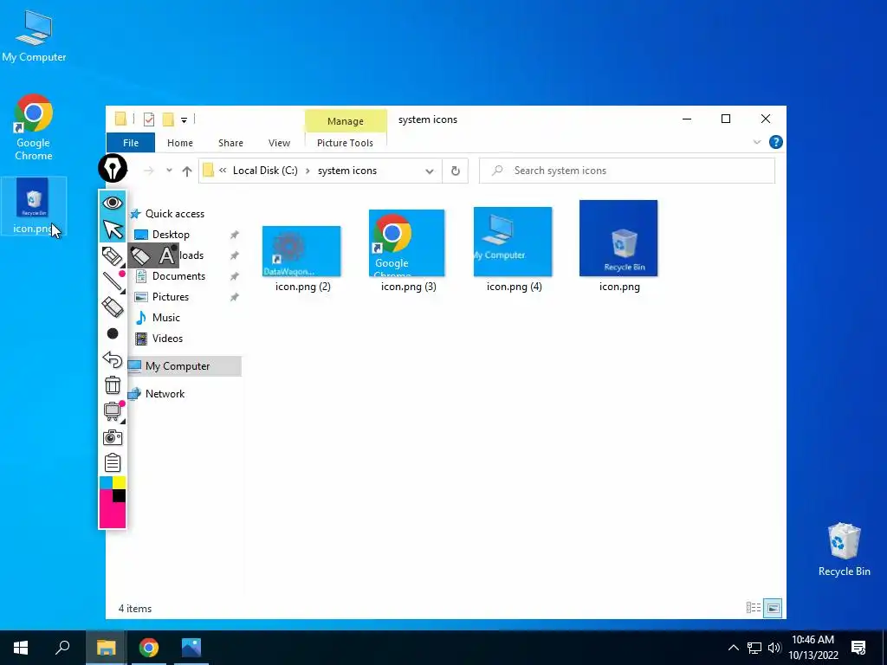Pick the yellow pen color
The height and width of the screenshot is (665, 887).
(x=119, y=483)
